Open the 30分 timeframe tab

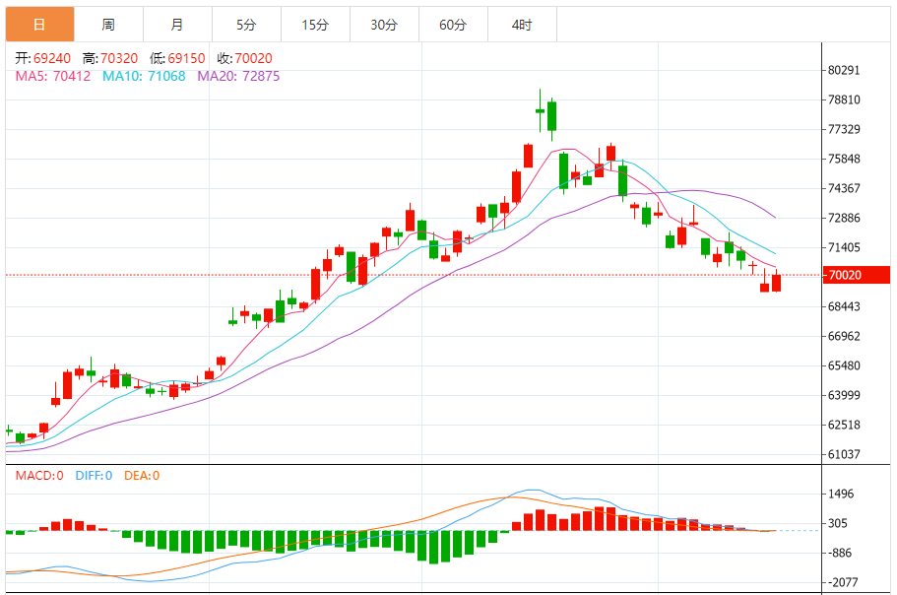pos(384,25)
